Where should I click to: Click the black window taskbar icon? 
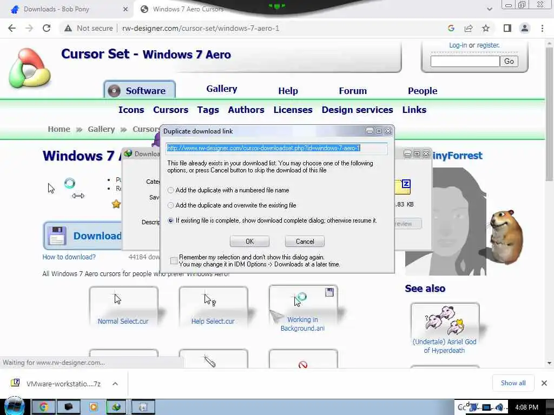[69, 407]
